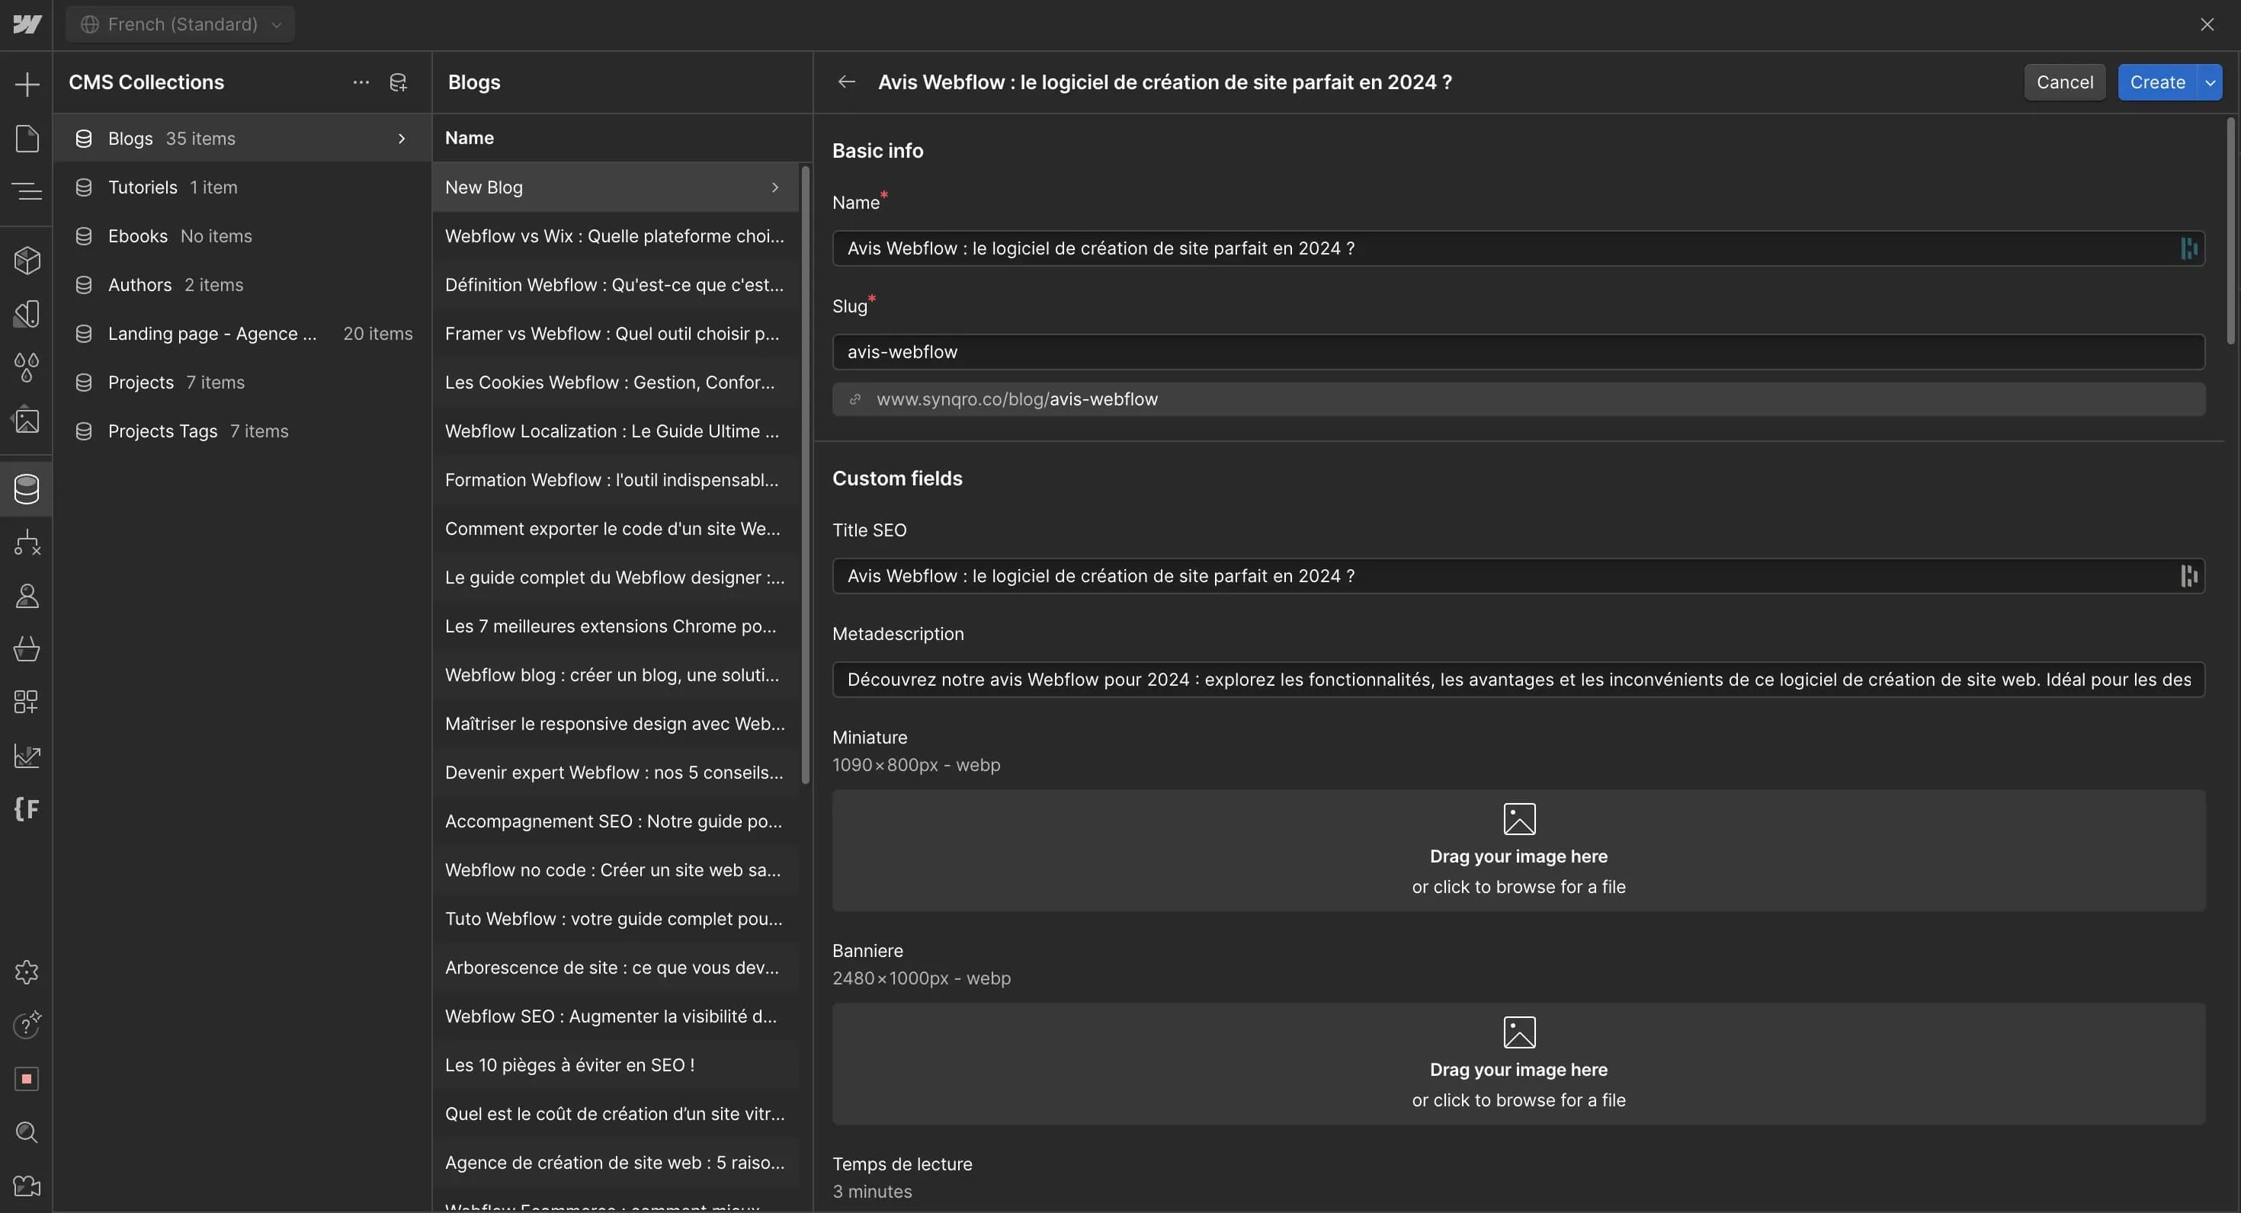Open site Settings gear icon
The image size is (2241, 1213).
[x=27, y=971]
